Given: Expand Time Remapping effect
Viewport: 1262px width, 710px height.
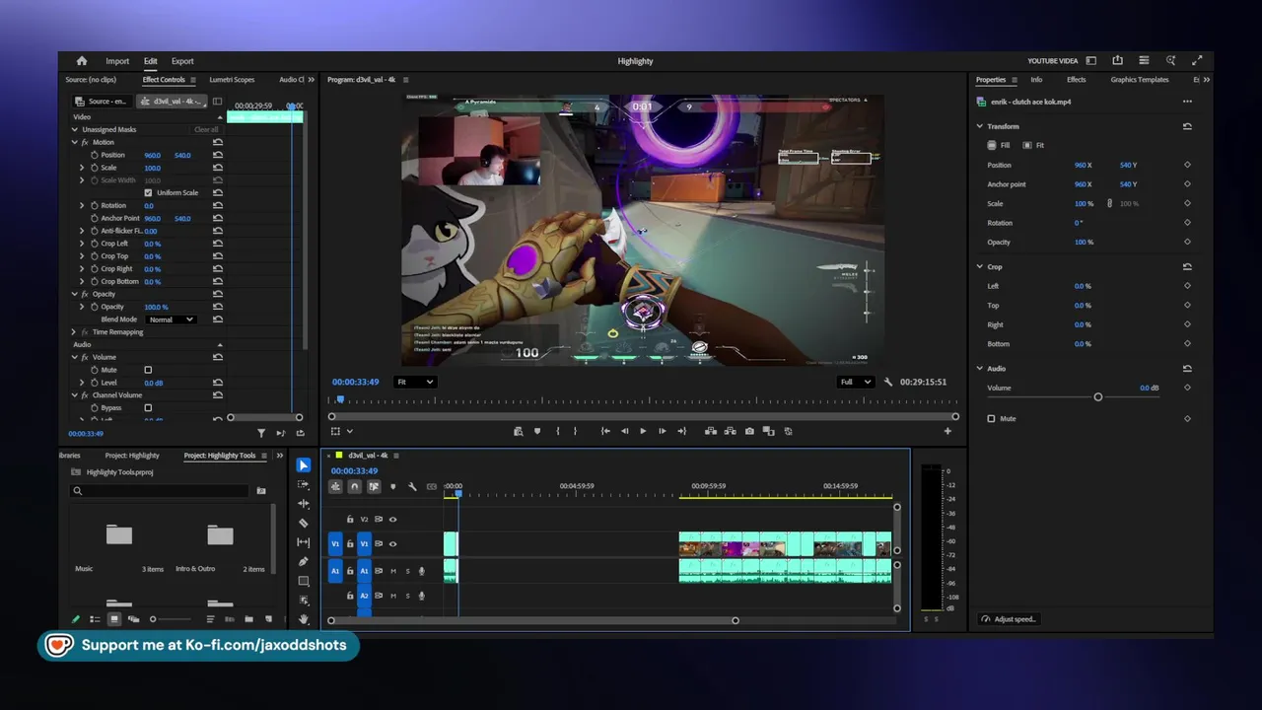Looking at the screenshot, I should tap(74, 331).
